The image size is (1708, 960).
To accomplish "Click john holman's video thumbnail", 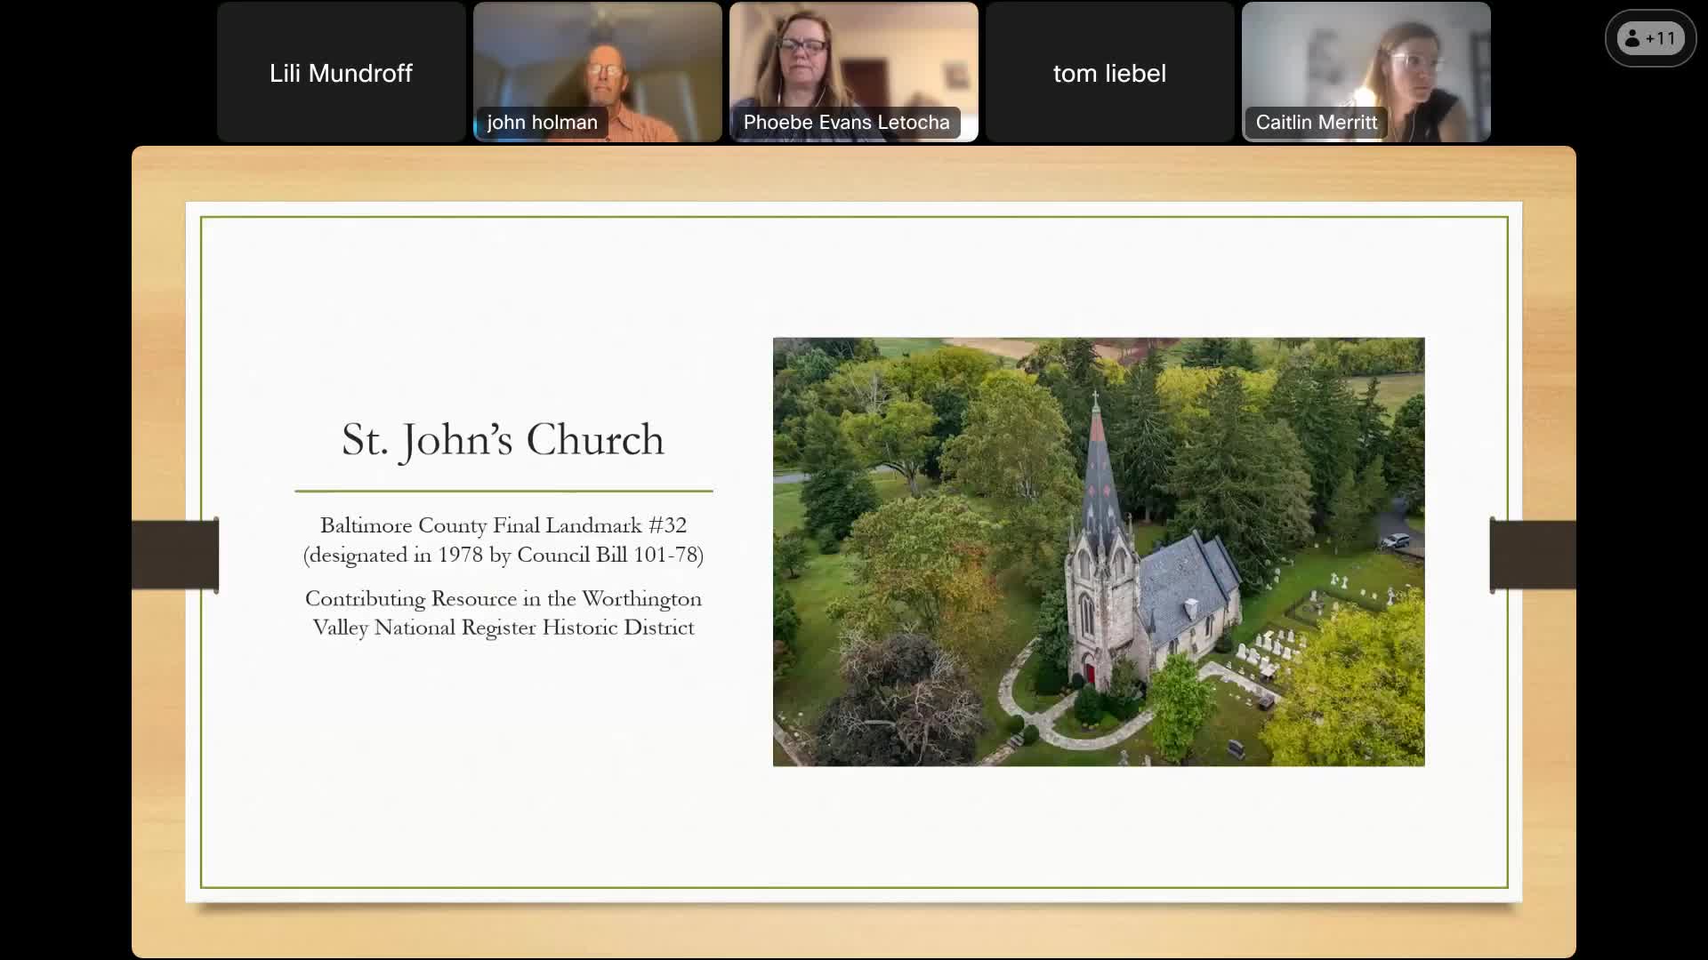I will [x=598, y=62].
